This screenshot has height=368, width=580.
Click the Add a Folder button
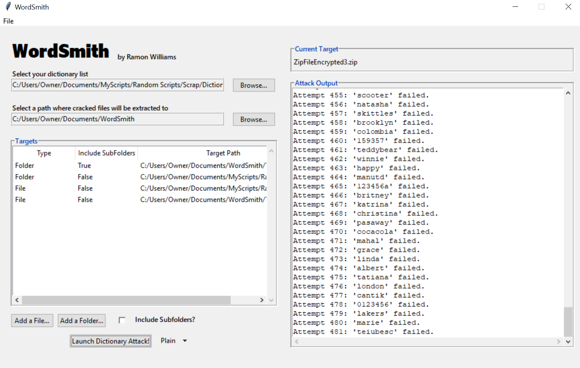tap(82, 321)
